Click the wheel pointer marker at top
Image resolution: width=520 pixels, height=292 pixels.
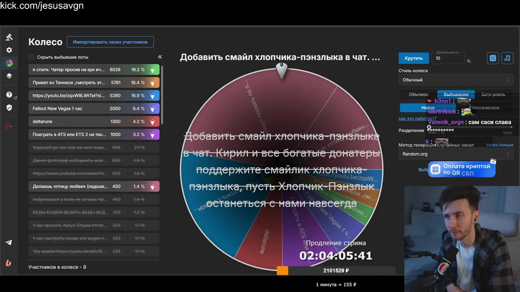(282, 71)
